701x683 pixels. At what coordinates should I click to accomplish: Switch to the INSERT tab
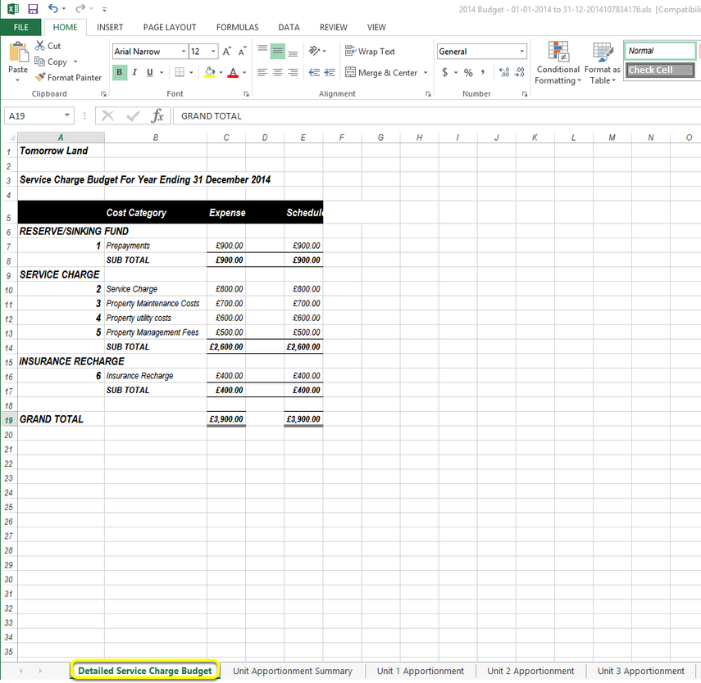click(110, 27)
